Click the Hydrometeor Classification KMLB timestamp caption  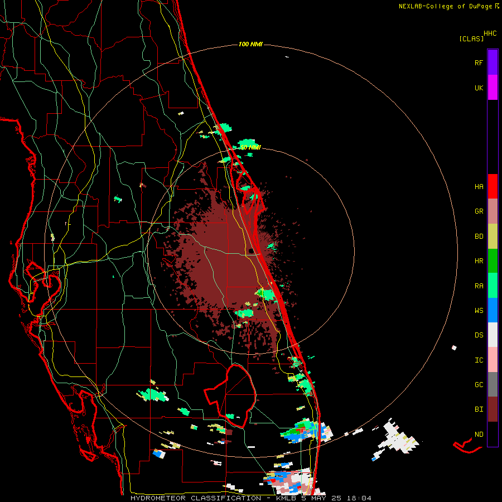250,498
